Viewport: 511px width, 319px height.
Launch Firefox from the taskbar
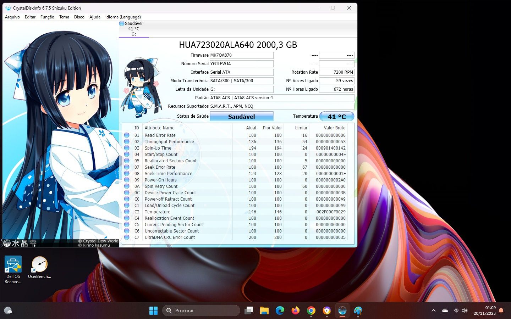point(296,310)
